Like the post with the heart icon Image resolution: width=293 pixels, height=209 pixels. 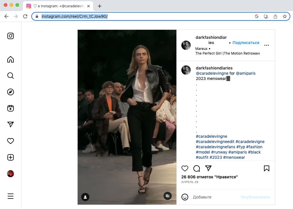pos(185,168)
